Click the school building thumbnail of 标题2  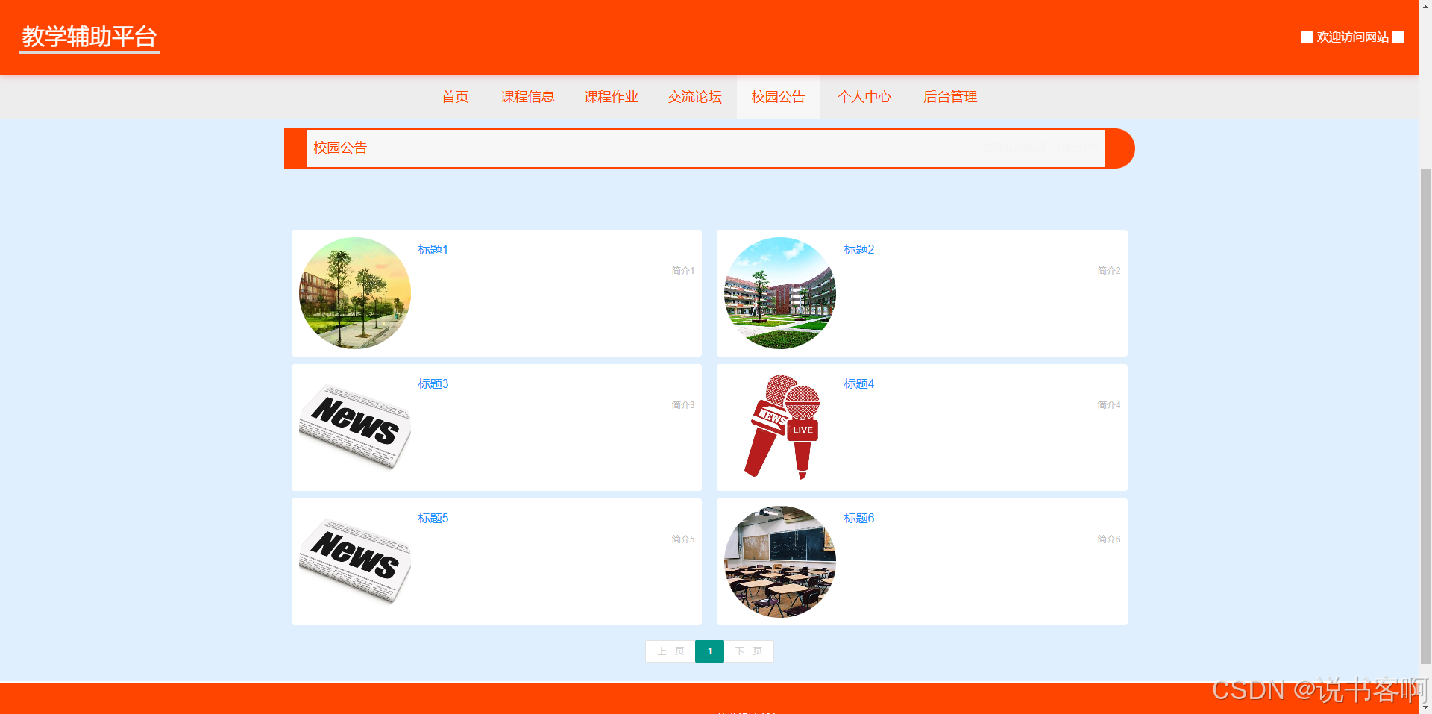780,293
